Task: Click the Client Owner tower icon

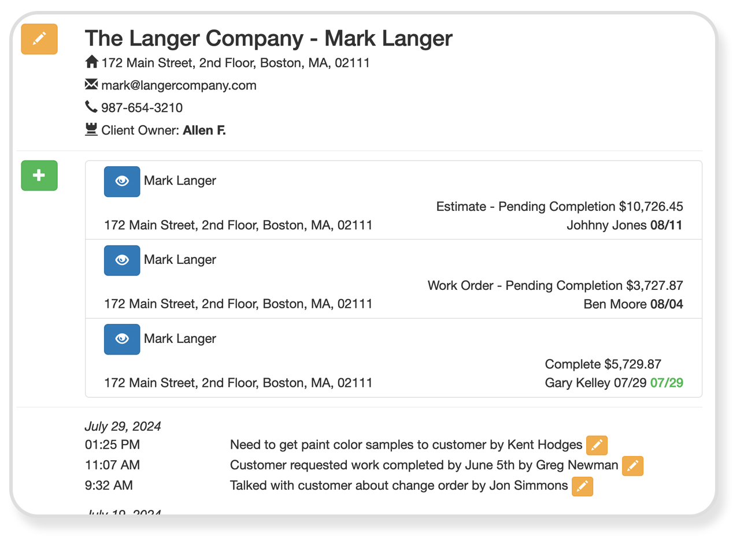Action: coord(91,129)
